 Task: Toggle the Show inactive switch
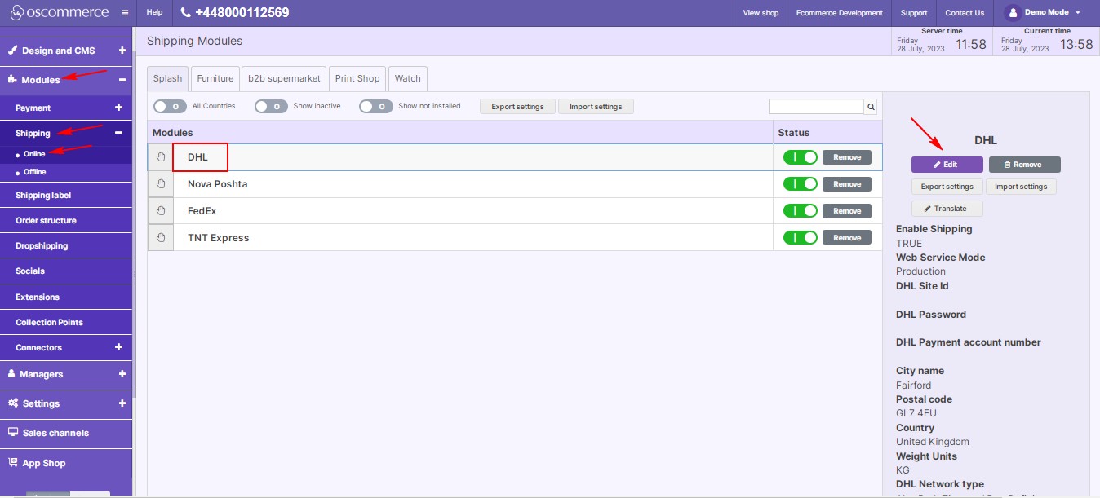tap(271, 106)
